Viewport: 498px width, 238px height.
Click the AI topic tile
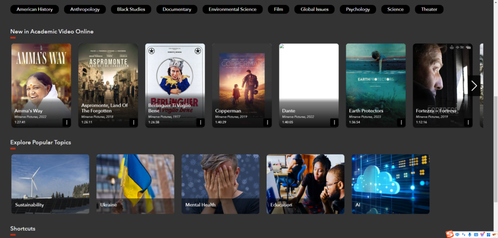[x=391, y=184]
